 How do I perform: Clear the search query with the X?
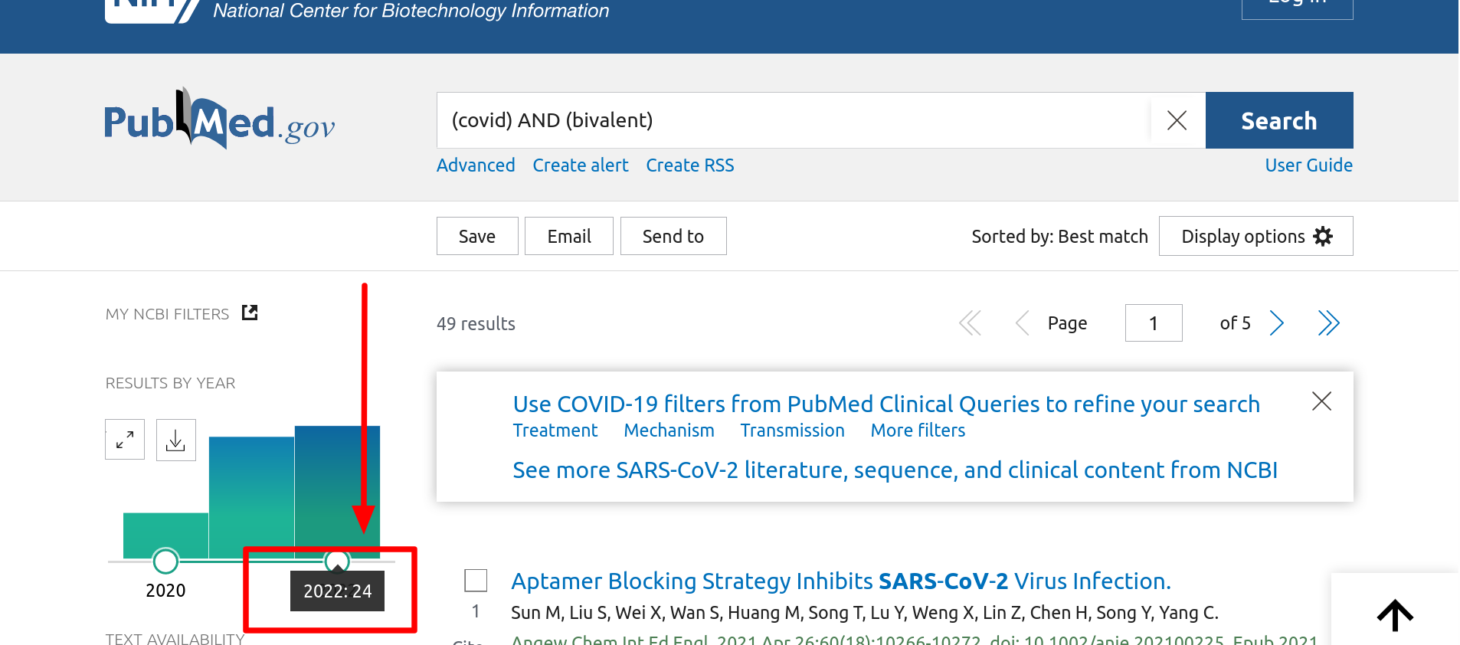click(1177, 120)
